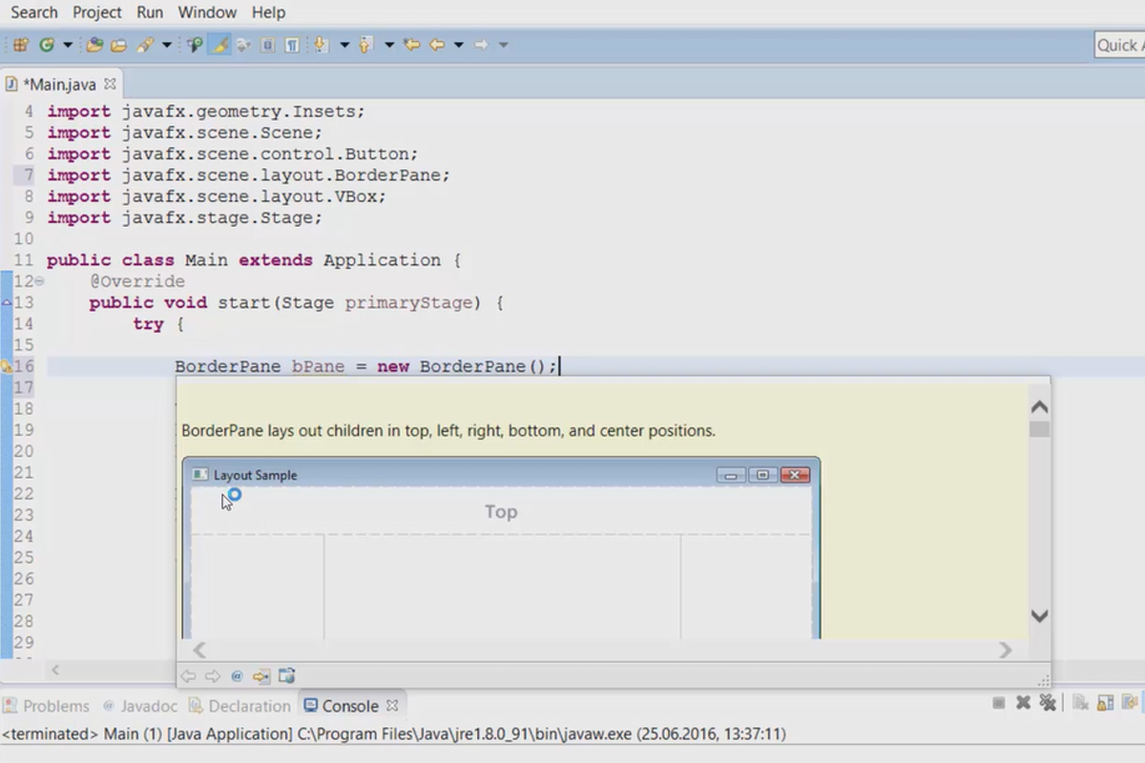Click the Quick Access field
Image resolution: width=1145 pixels, height=763 pixels.
1122,45
